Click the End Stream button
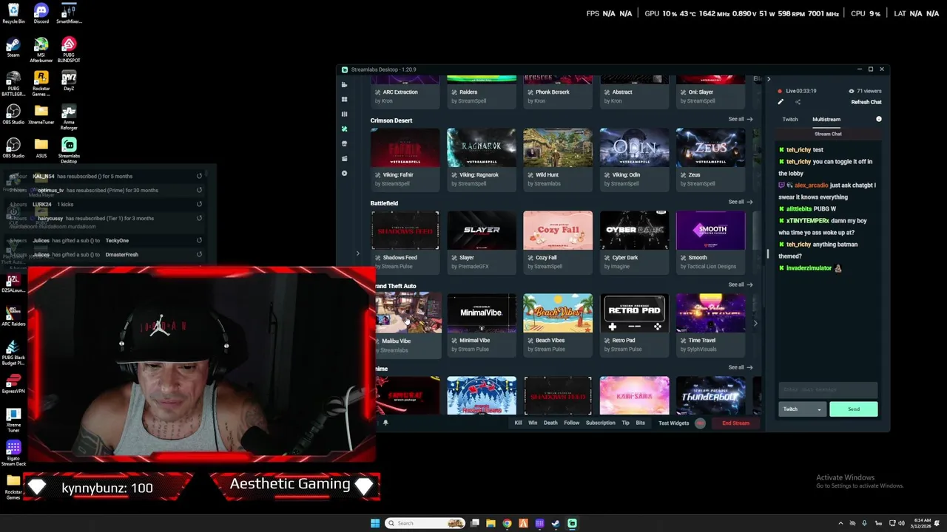 (735, 423)
